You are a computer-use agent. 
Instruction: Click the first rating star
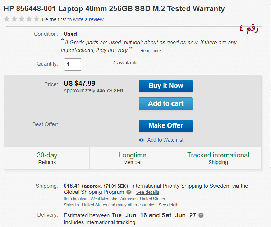click(x=6, y=19)
